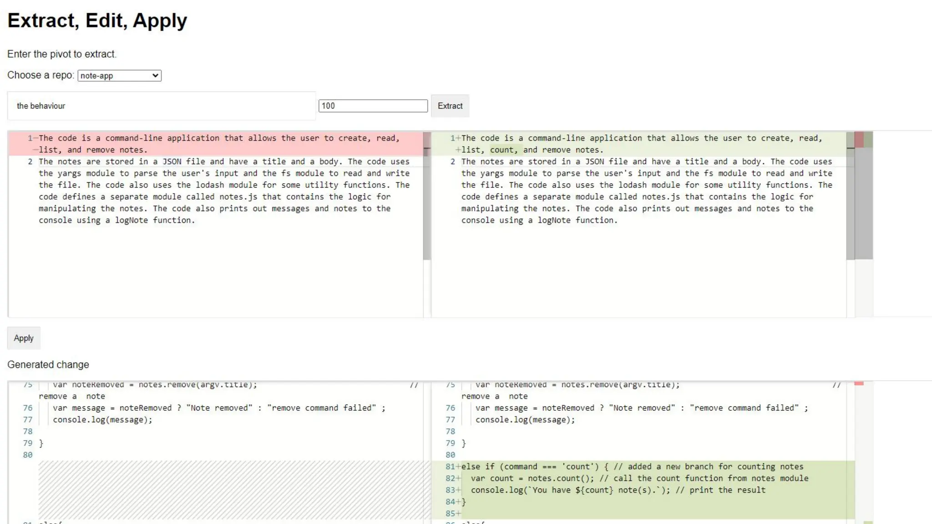The width and height of the screenshot is (932, 524).
Task: Click line 77 console.log(message) in right generated pane
Action: coord(525,420)
